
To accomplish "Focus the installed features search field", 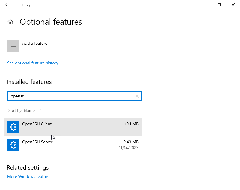I will (74, 96).
